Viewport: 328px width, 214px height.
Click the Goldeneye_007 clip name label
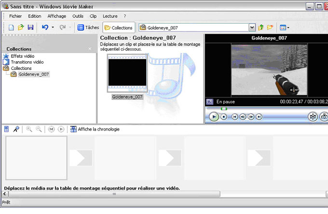coord(127,97)
